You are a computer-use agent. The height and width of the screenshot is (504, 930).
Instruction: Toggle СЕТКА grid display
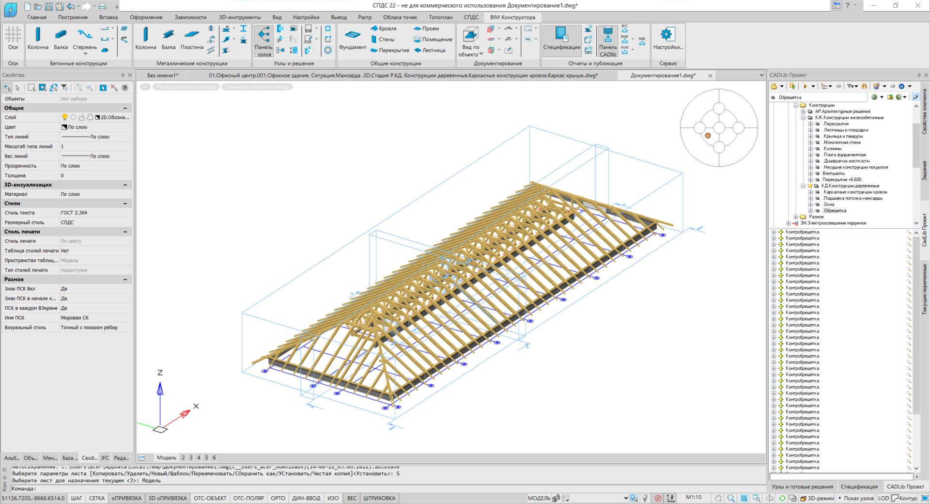(96, 498)
